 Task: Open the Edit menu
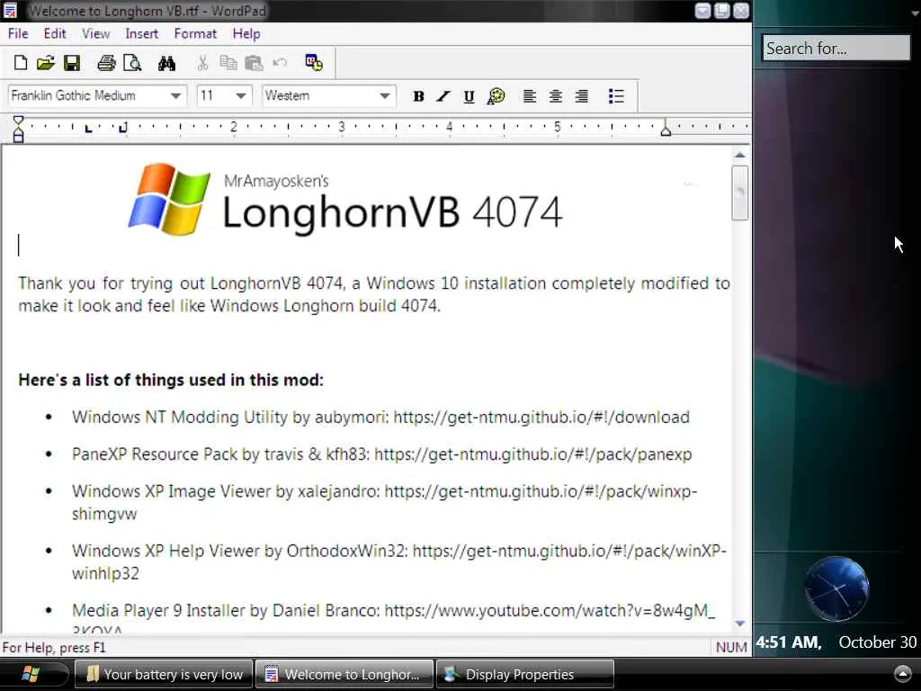(55, 33)
